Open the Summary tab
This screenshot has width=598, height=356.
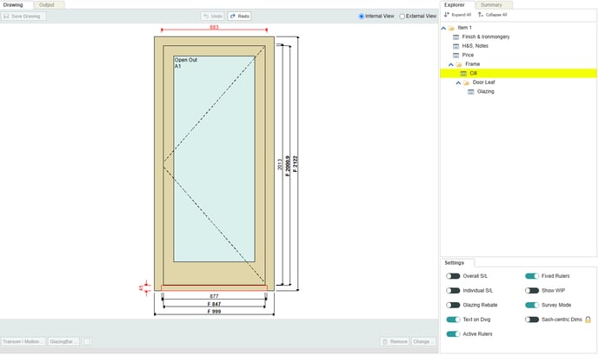(x=491, y=4)
